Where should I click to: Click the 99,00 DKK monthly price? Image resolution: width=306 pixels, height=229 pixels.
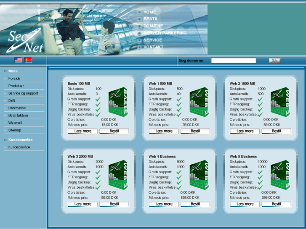pyautogui.click(x=110, y=197)
